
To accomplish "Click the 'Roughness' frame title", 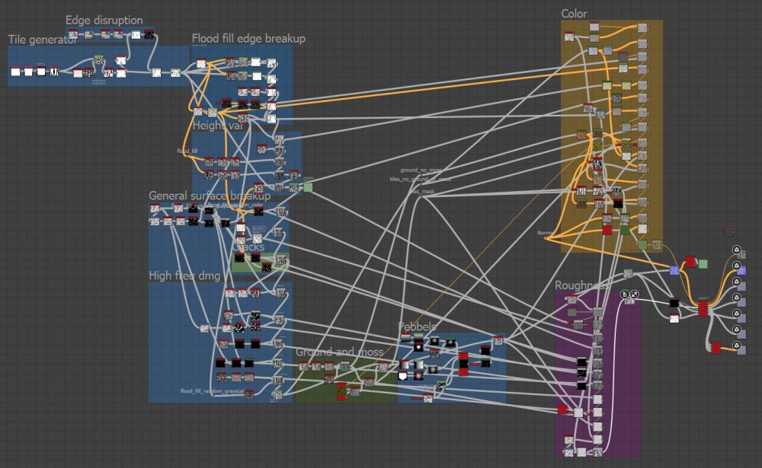I will pos(581,285).
